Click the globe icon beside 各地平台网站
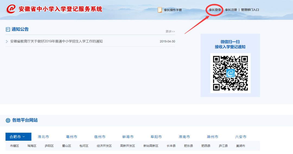The image size is (293, 154). tap(8, 120)
